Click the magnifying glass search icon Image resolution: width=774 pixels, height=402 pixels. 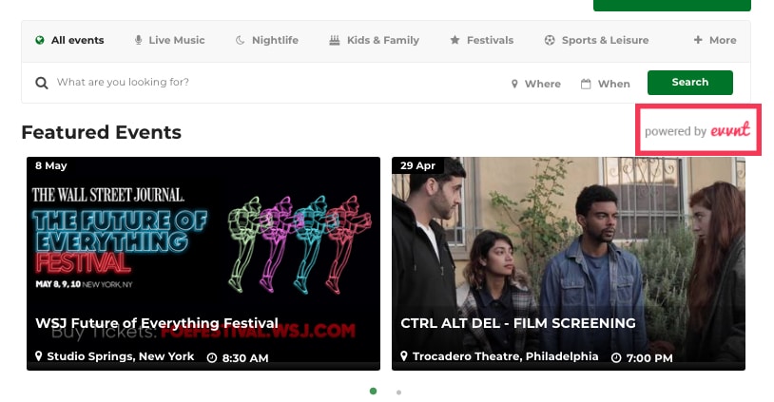point(42,84)
